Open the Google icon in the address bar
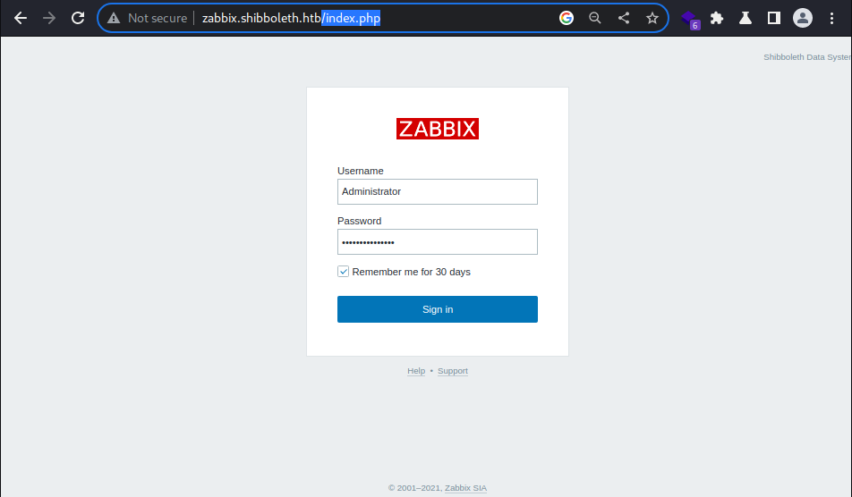This screenshot has width=852, height=497. (567, 18)
